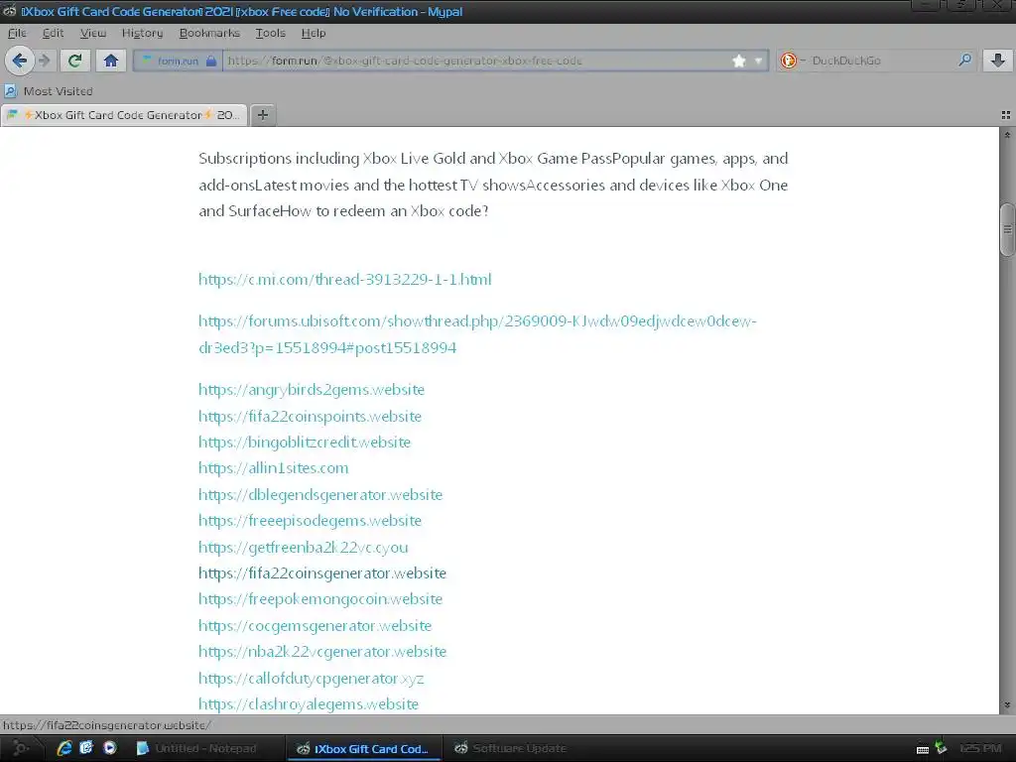Click the green tray icon beside the clock
Viewport: 1016px width, 762px height.
tap(941, 748)
